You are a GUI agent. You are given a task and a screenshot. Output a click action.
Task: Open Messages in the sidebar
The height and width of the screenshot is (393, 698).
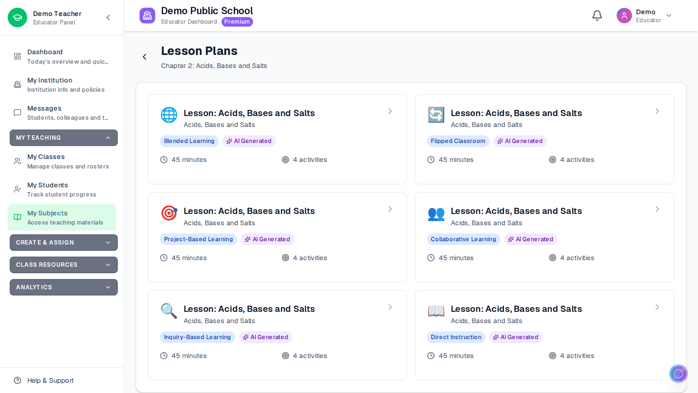62,113
